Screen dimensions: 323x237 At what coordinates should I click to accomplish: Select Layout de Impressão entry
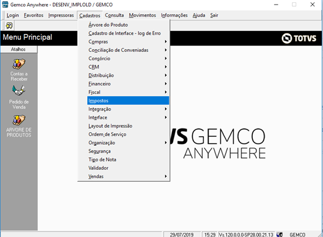pos(128,126)
